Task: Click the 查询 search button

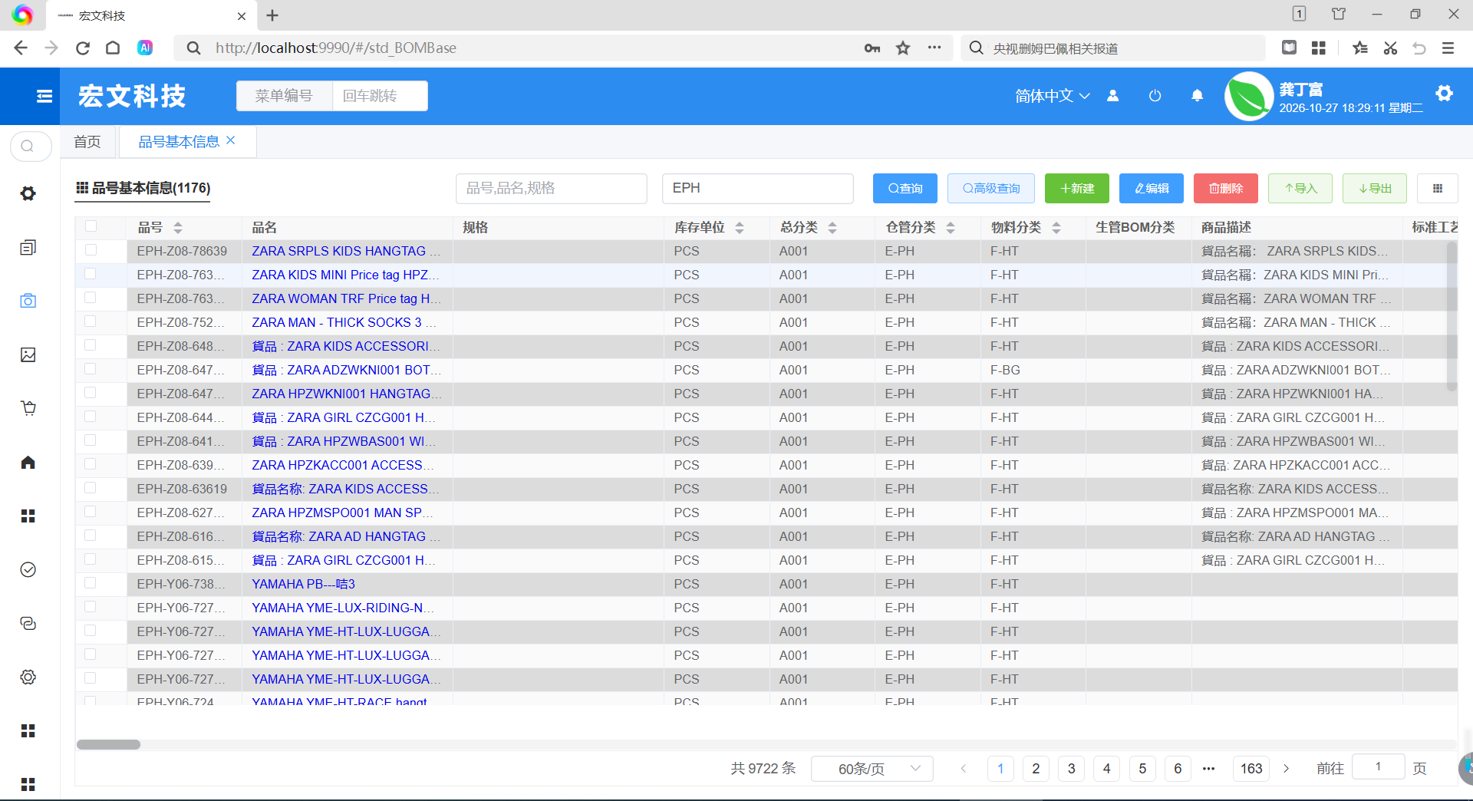Action: (x=905, y=188)
